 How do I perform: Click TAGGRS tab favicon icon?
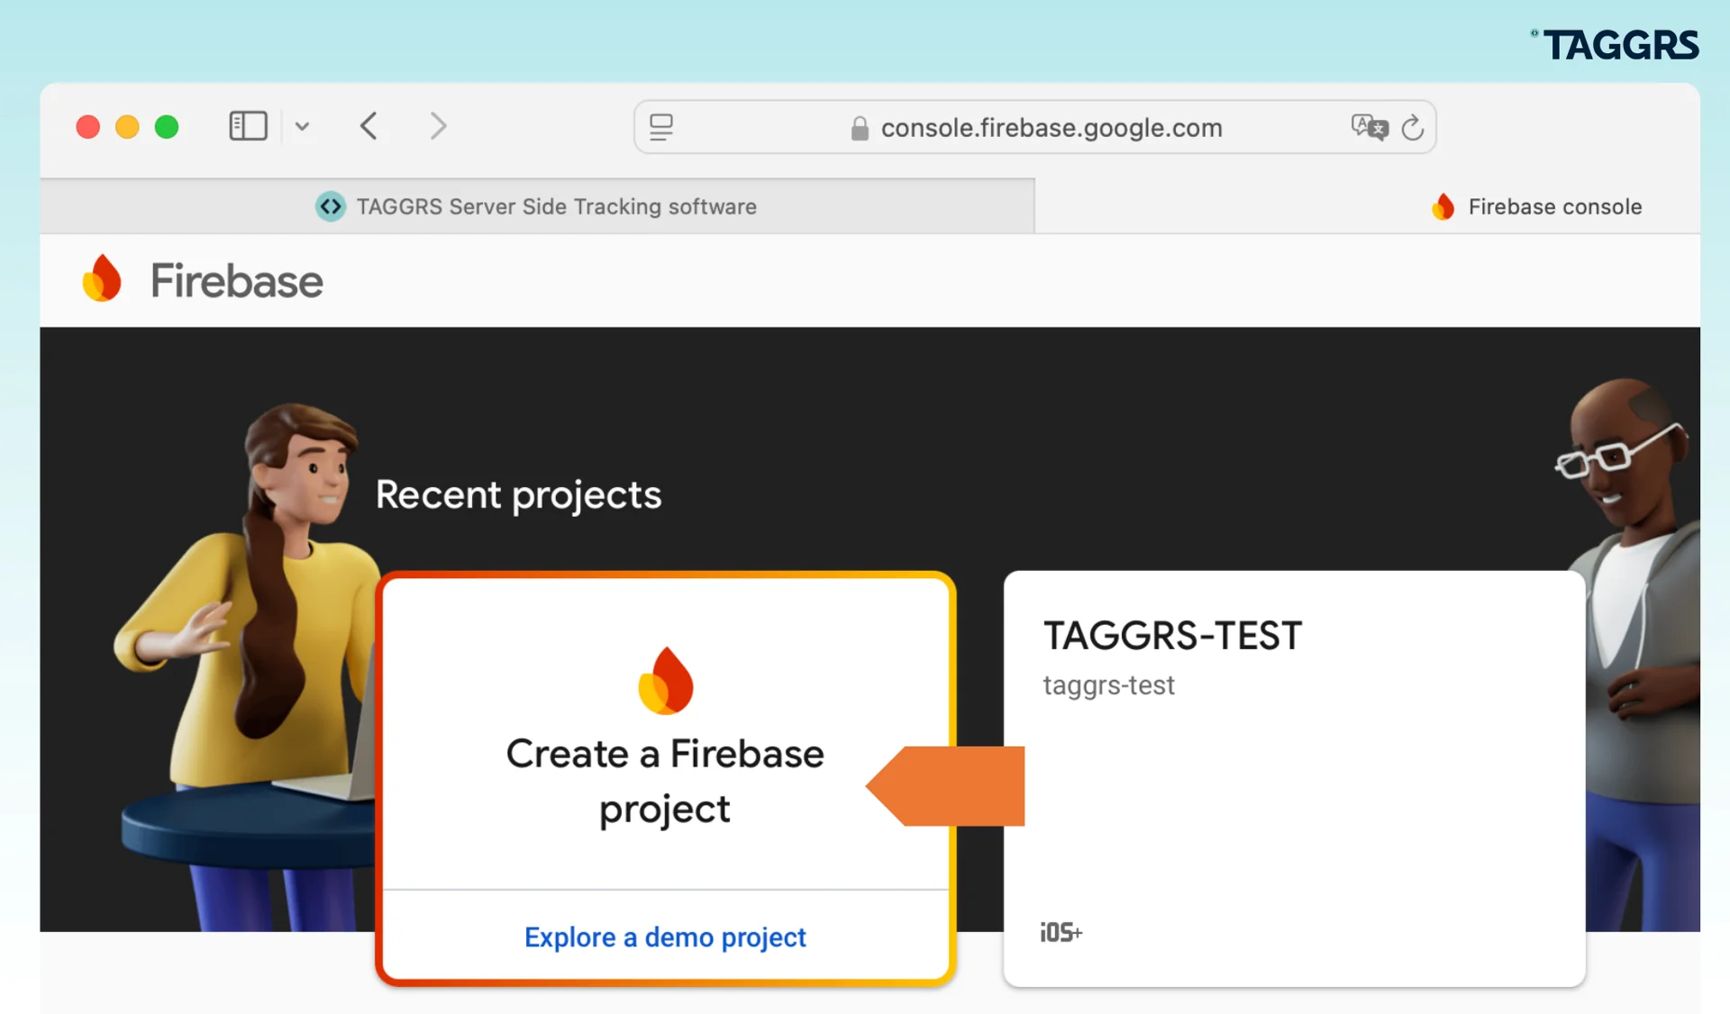point(331,206)
